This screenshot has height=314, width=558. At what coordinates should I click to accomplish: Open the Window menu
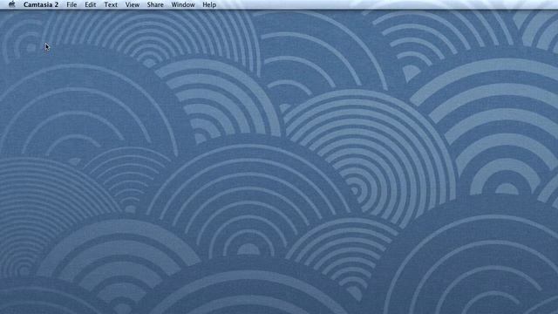coord(183,4)
